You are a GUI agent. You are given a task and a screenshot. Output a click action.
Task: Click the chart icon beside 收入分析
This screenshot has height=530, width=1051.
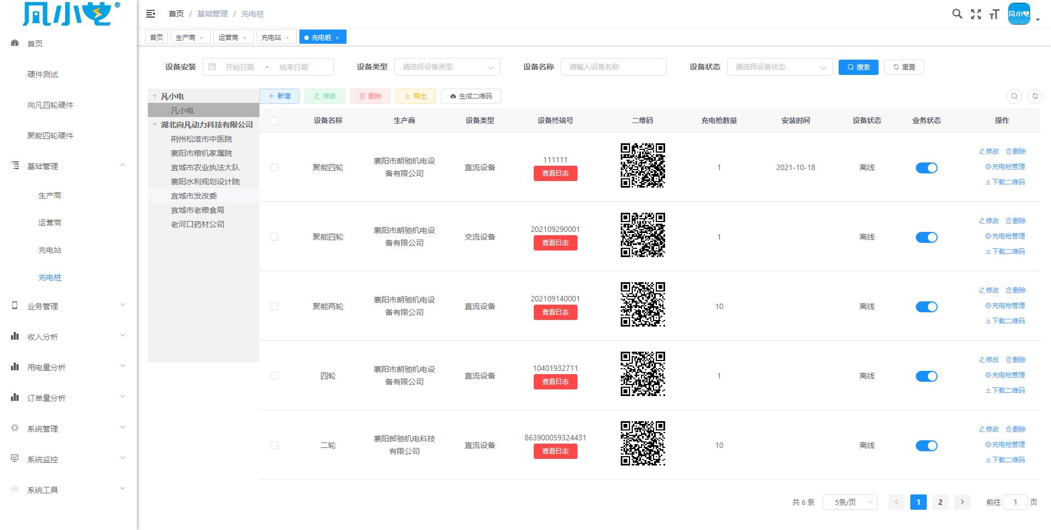[14, 336]
